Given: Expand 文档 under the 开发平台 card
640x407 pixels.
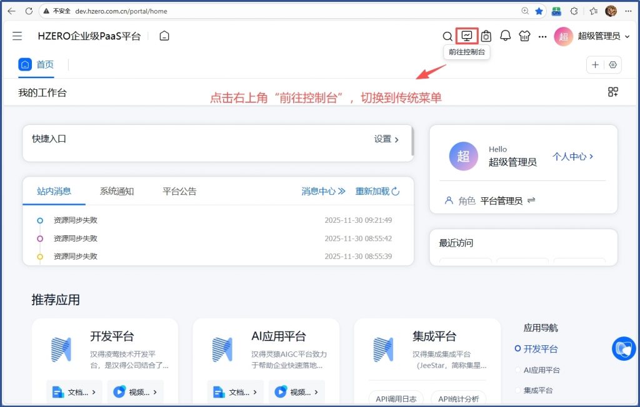Looking at the screenshot, I should coord(74,392).
